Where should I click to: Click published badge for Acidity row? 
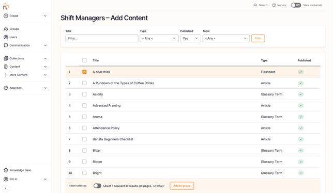point(300,94)
